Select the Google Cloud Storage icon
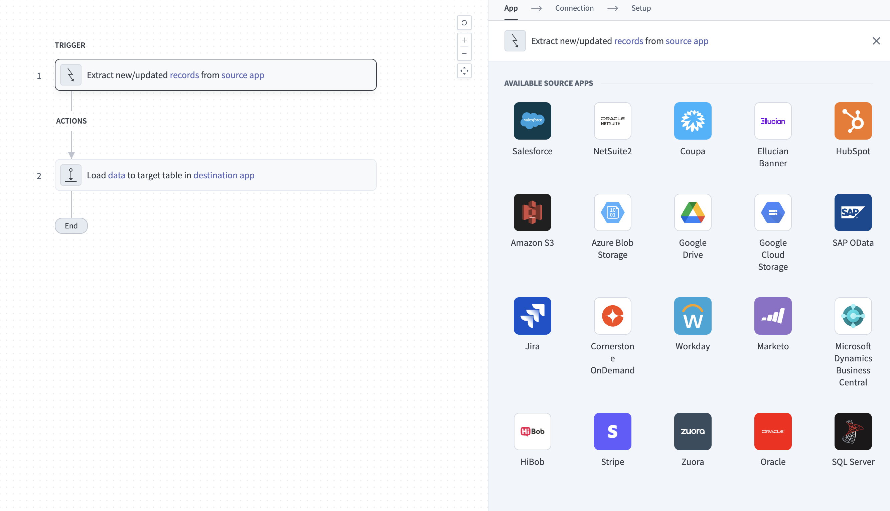 pos(773,212)
